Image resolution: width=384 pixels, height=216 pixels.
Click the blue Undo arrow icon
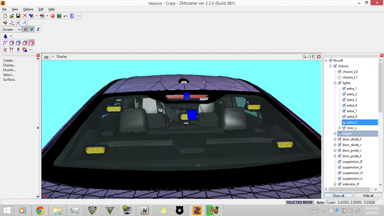[x=65, y=16]
